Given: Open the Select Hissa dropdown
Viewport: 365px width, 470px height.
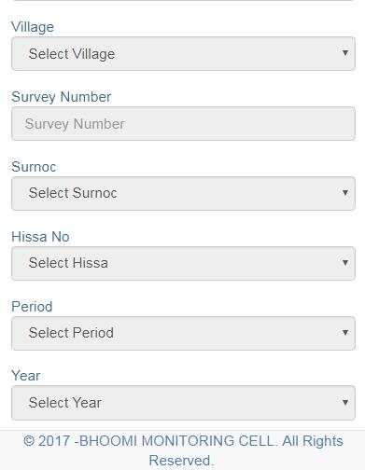Looking at the screenshot, I should 183,263.
